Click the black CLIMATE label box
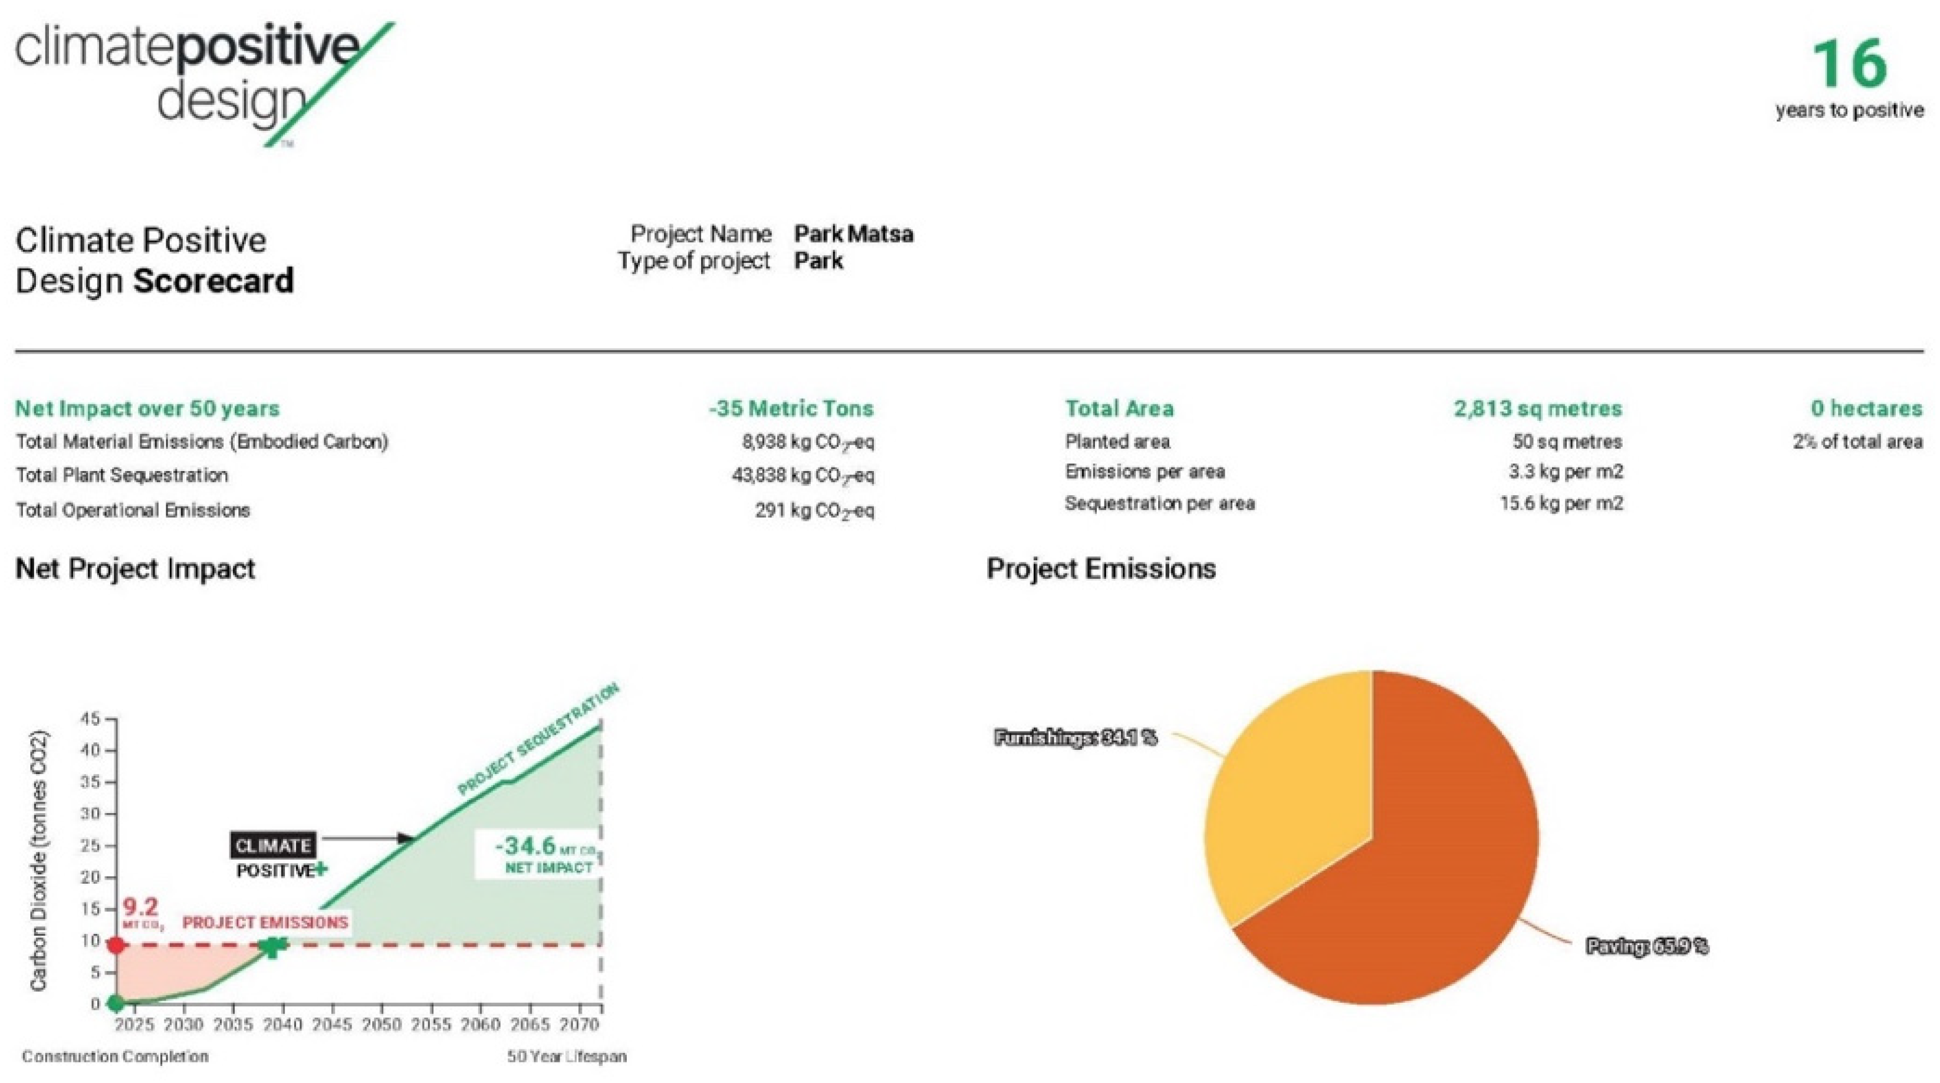Image resolution: width=1940 pixels, height=1083 pixels. click(272, 845)
